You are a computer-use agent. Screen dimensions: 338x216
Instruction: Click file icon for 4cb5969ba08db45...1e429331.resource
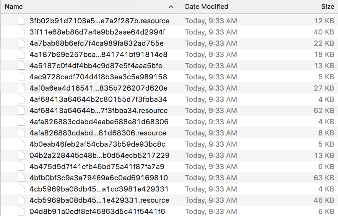tap(21, 200)
